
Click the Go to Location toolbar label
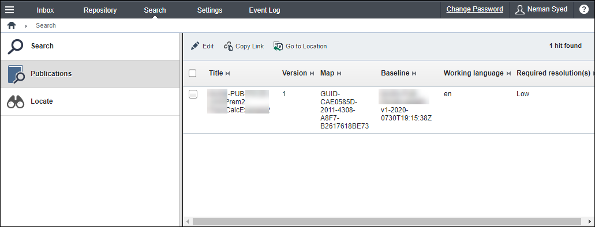click(306, 46)
